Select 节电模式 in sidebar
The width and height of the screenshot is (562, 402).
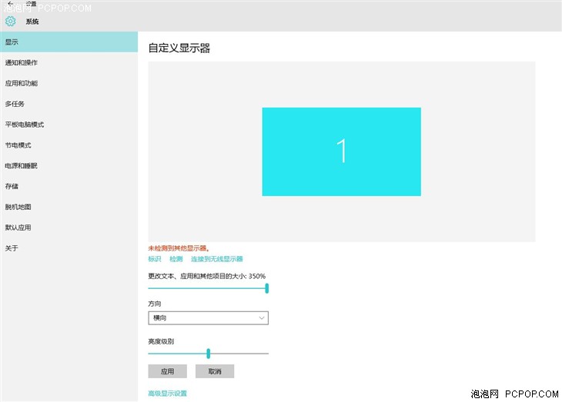click(x=69, y=145)
